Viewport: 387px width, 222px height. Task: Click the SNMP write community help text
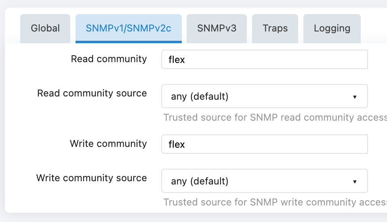tap(275, 202)
